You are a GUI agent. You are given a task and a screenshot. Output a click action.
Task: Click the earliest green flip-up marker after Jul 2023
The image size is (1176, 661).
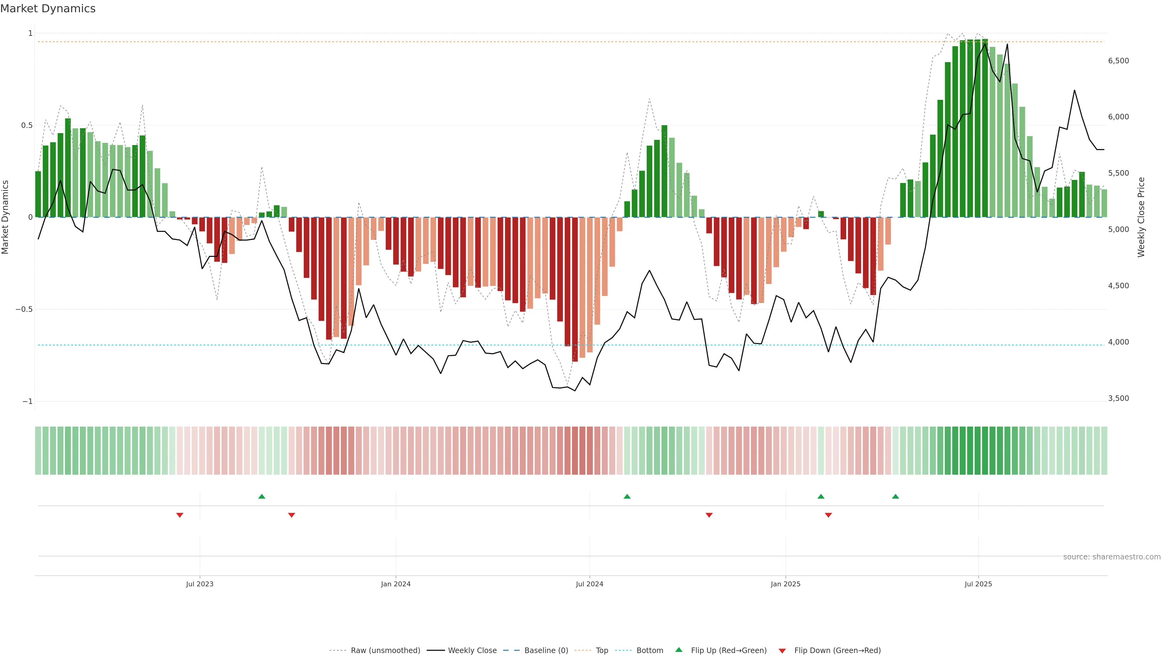point(262,496)
